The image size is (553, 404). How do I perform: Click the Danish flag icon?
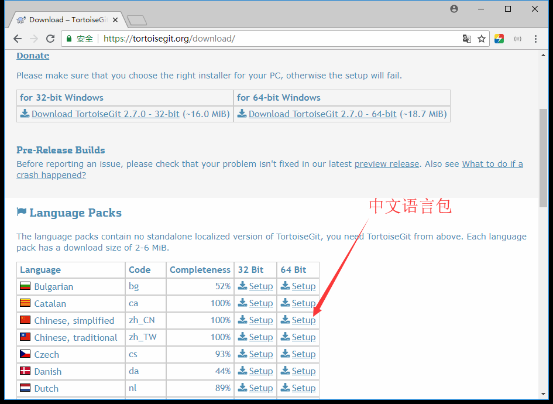25,370
